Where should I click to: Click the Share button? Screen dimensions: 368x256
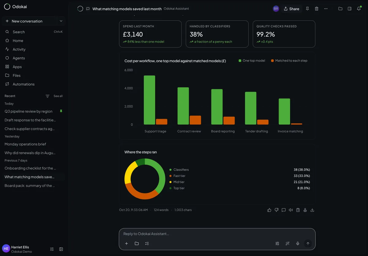coord(291,9)
